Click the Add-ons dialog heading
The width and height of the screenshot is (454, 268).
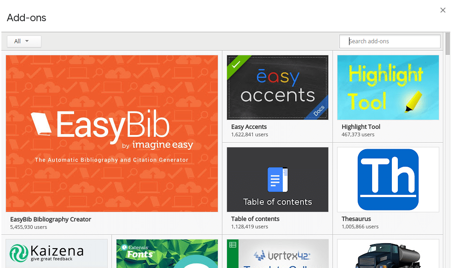pos(26,17)
